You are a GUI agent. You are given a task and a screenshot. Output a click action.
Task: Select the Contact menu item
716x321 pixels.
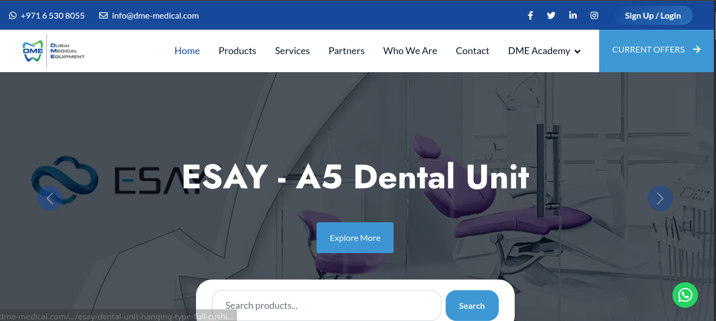coord(472,51)
